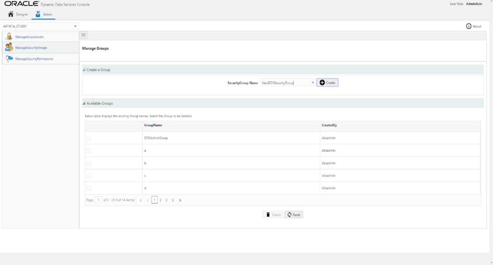Check the checkbox next to group 'a'
Viewport: 493px width, 265px height.
click(89, 150)
